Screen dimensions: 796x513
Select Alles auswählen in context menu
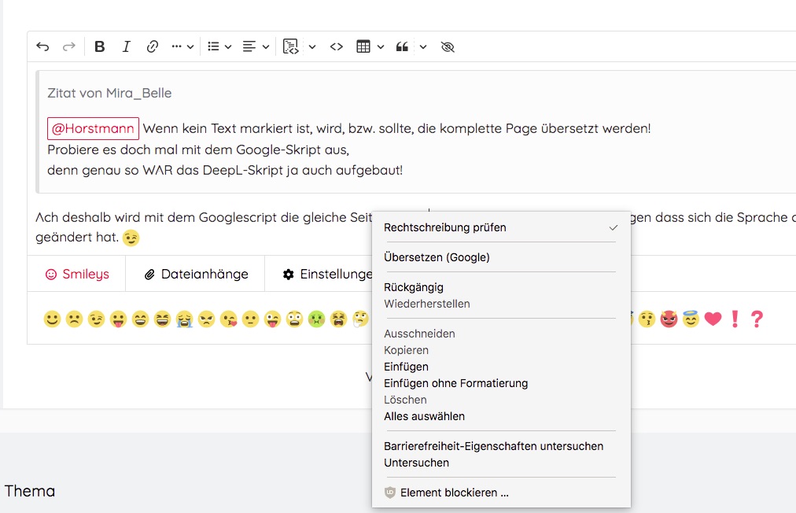coord(424,416)
